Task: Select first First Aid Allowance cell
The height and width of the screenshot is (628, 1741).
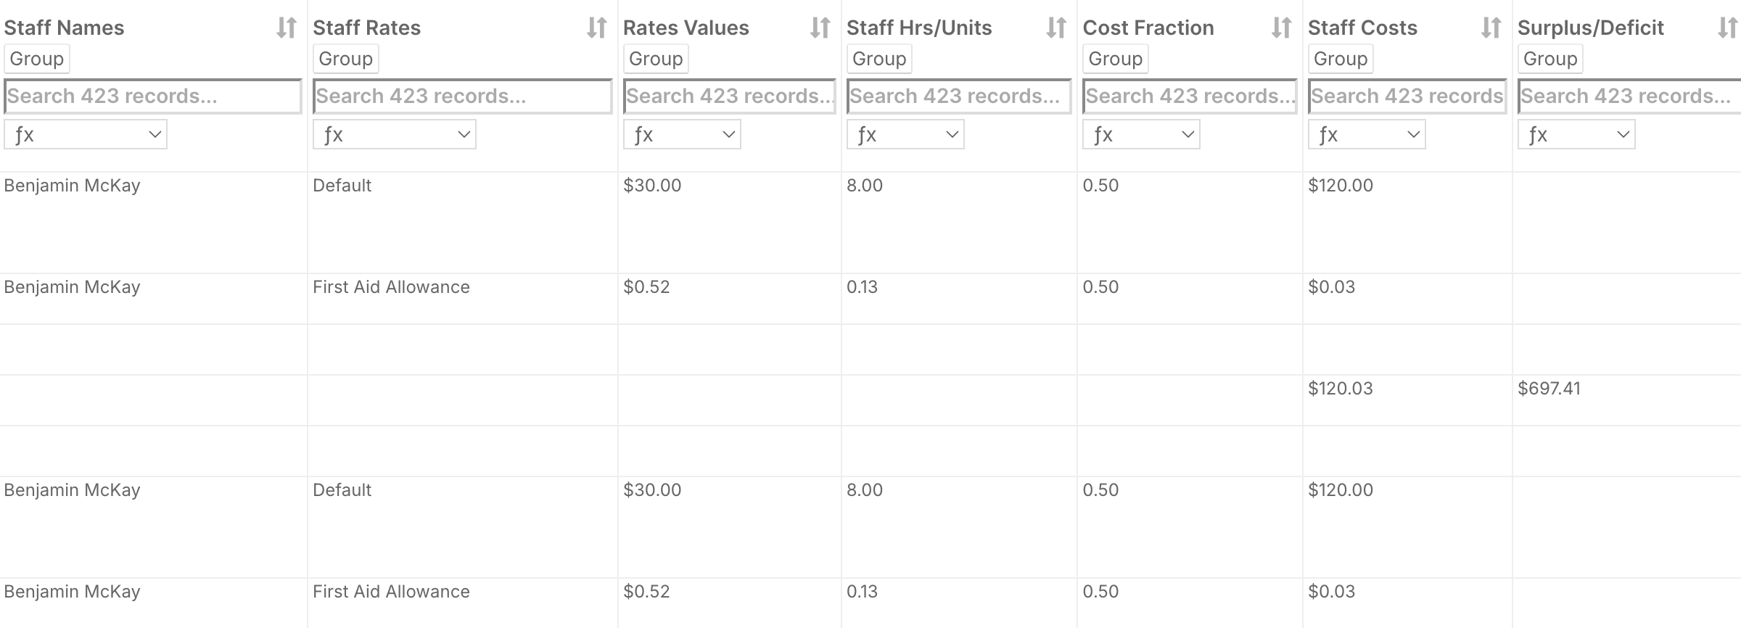Action: (391, 287)
